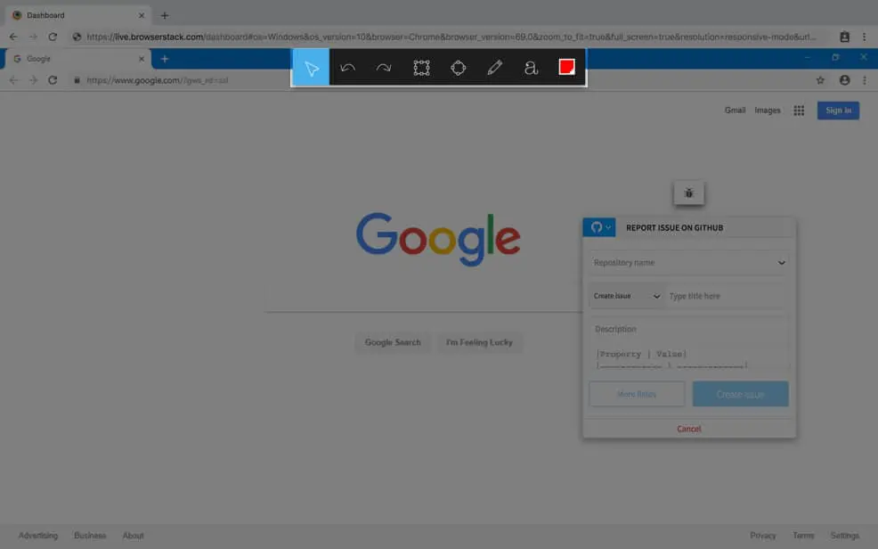Open the Google apps grid icon
Image resolution: width=878 pixels, height=549 pixels.
click(799, 111)
